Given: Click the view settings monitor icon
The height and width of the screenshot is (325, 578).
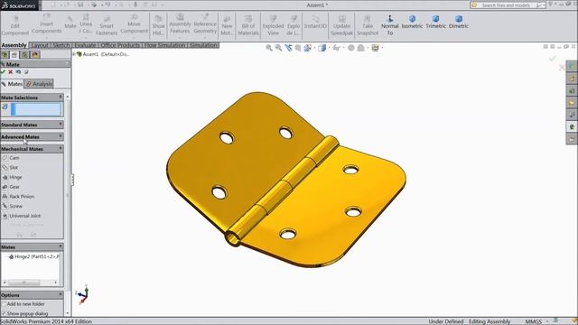Looking at the screenshot, I should click(376, 48).
